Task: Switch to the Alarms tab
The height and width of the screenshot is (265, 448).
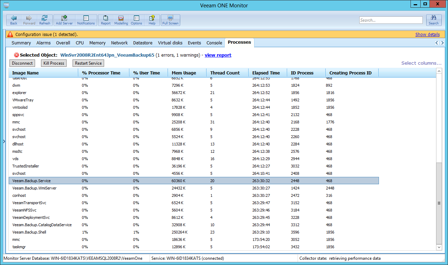Action: tap(43, 43)
